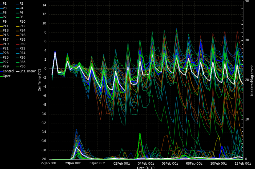
Task: Select the 04Feb 00z date tick
Action: pyautogui.click(x=146, y=163)
